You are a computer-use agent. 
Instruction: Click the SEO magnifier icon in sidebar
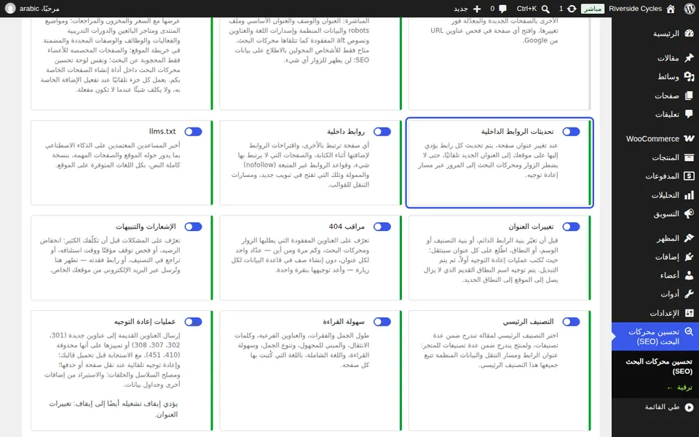click(690, 332)
